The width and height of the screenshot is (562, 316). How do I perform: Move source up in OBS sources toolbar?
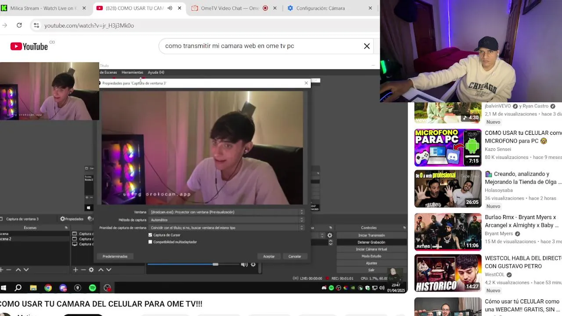pos(101,269)
